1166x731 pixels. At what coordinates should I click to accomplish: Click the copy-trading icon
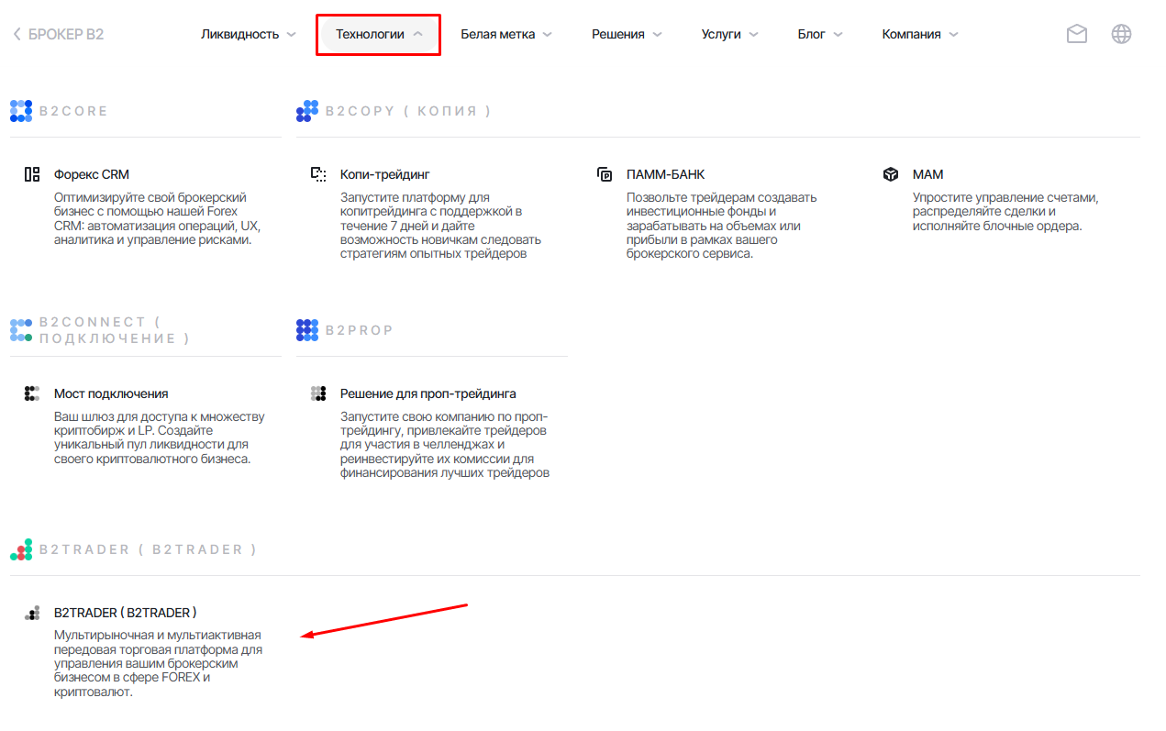318,174
